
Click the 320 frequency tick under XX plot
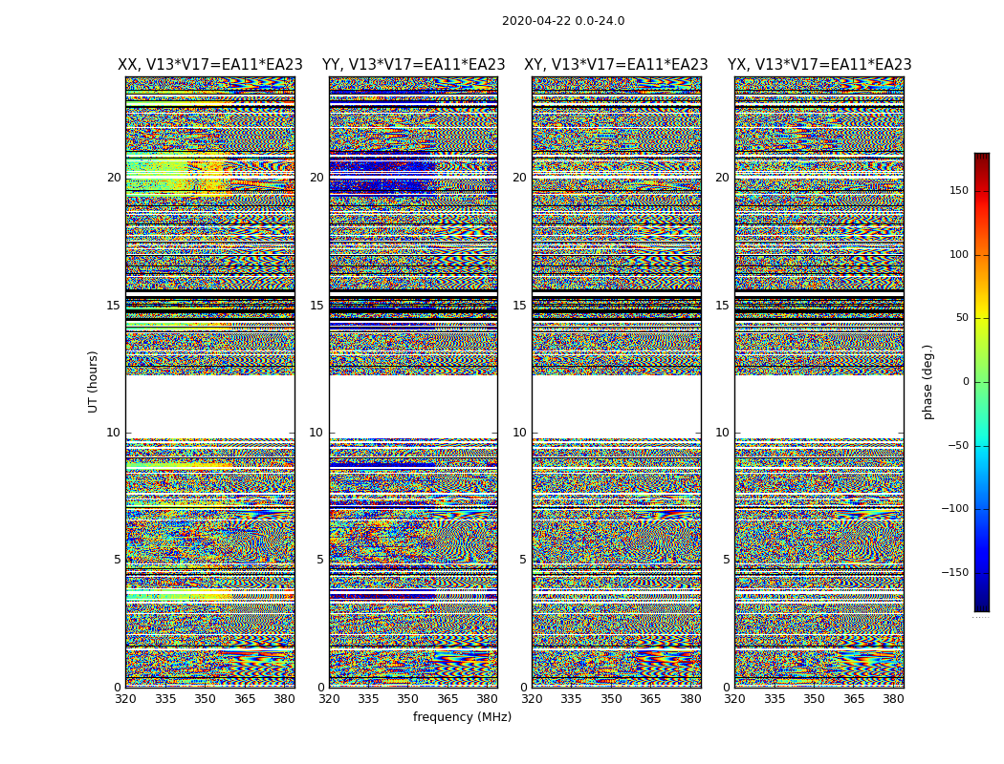pos(125,699)
